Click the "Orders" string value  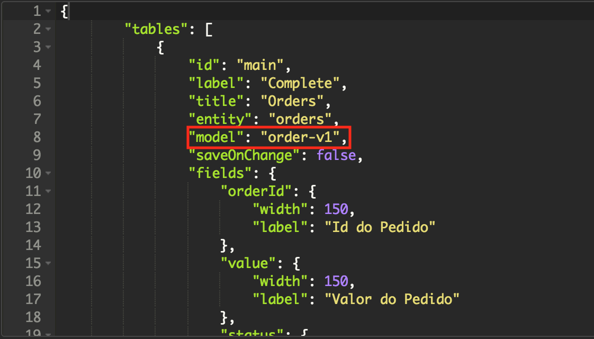point(292,101)
